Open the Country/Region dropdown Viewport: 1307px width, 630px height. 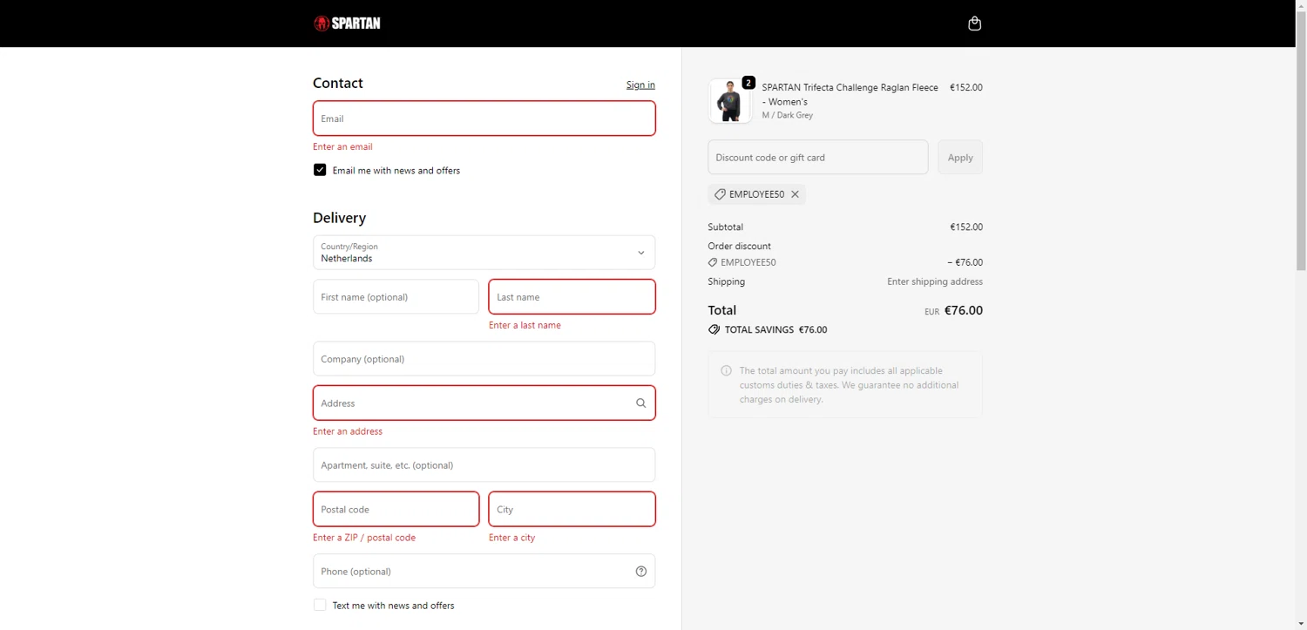point(484,253)
